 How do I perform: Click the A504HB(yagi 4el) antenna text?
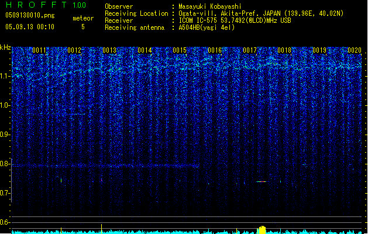point(207,27)
